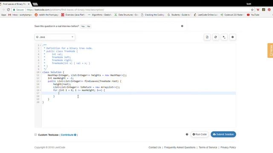The width and height of the screenshot is (273, 153).
Task: Open Gmail Inbox bookmark
Action: click(20, 15)
